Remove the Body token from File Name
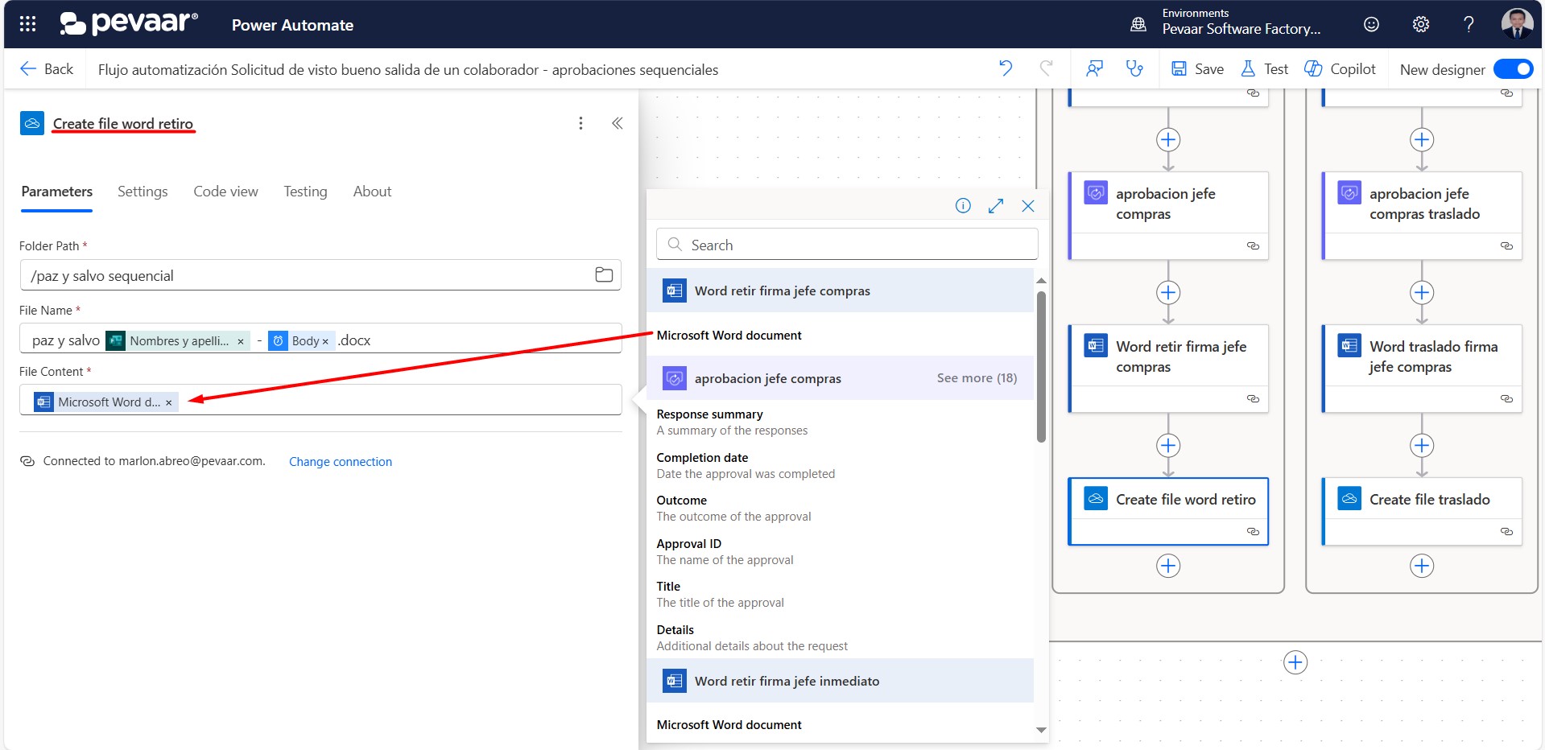This screenshot has width=1545, height=750. tap(325, 341)
